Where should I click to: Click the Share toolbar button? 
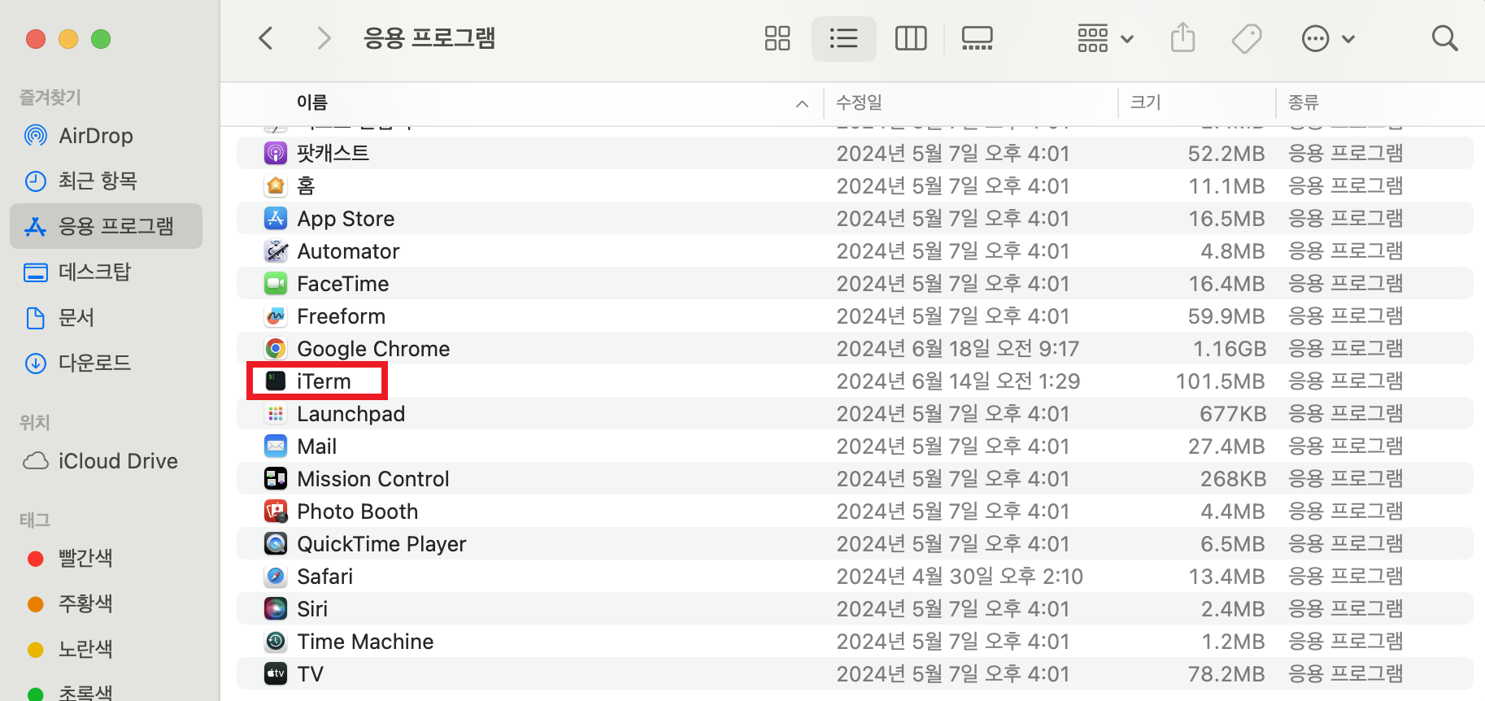[x=1182, y=38]
